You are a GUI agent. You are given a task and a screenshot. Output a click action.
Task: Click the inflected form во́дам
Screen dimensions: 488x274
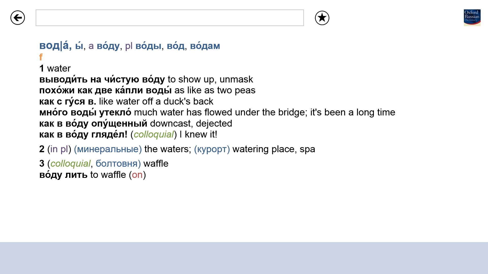pyautogui.click(x=205, y=46)
